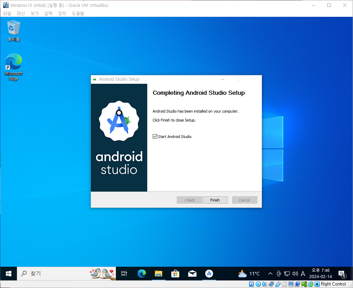Open the Action Center notification icon
This screenshot has width=353, height=288.
(x=342, y=274)
